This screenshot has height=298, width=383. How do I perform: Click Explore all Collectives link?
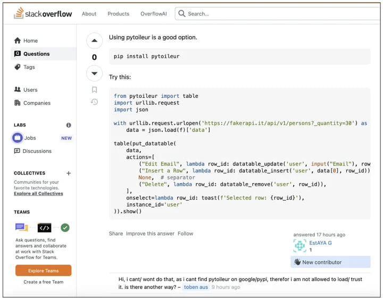[x=38, y=194]
